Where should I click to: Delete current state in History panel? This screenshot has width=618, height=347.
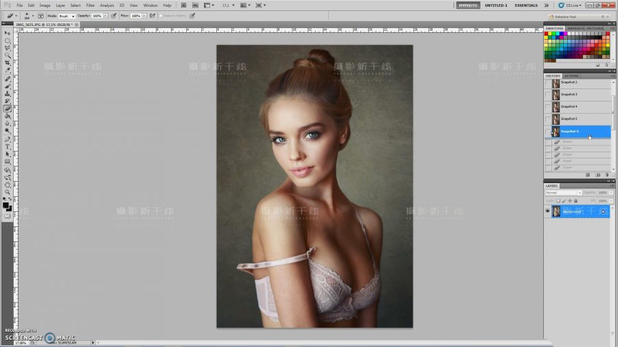tap(607, 175)
